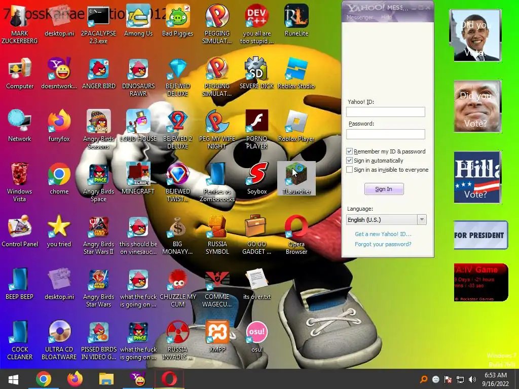
Task: Select ULTRA CD BLOATWARE disc icon
Action: 59,340
